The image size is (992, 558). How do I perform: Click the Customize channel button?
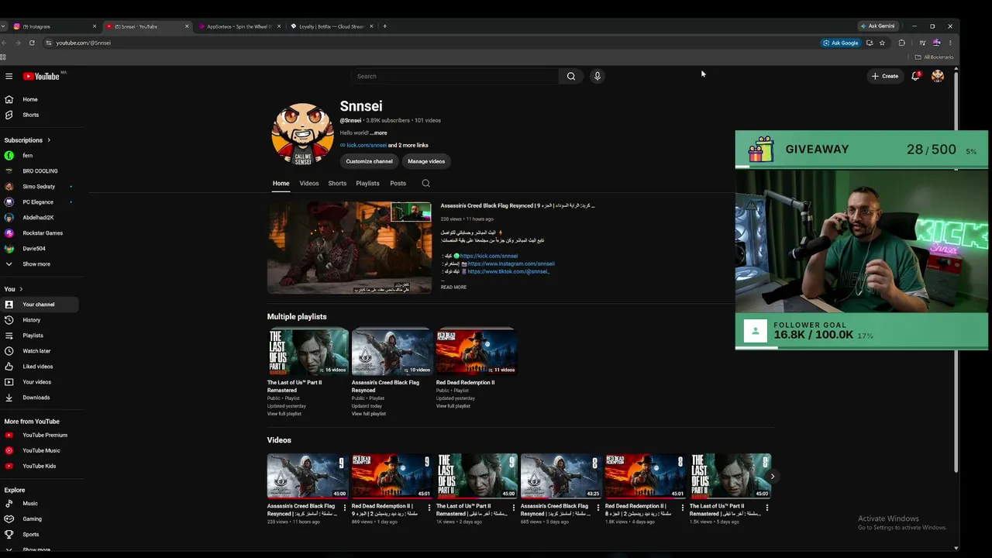369,161
